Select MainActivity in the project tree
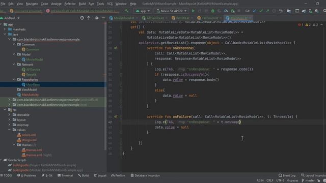The width and height of the screenshot is (326, 183). tap(30, 95)
